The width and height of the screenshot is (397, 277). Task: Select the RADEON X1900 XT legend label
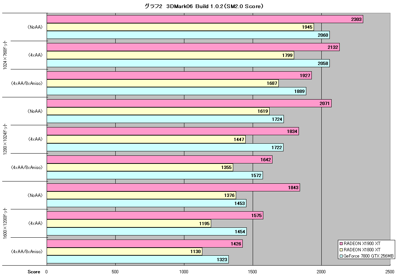pyautogui.click(x=362, y=244)
